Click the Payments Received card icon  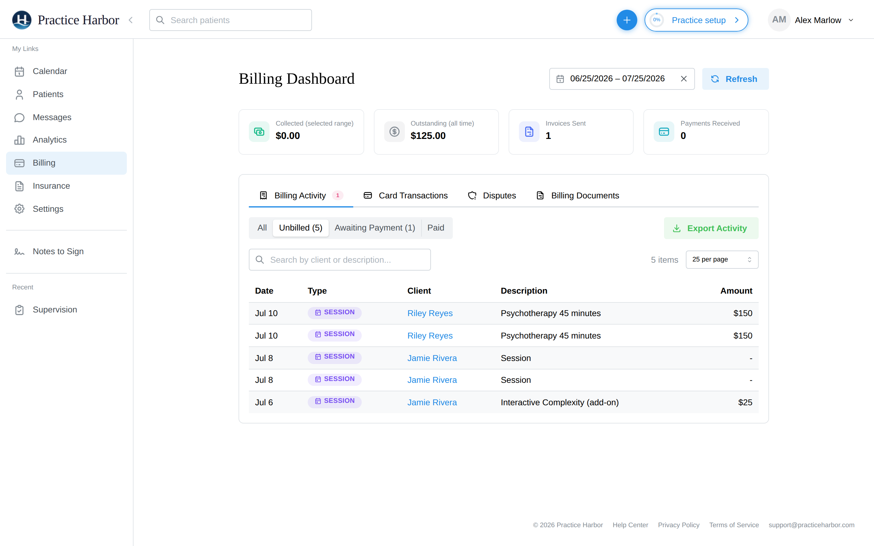(664, 131)
